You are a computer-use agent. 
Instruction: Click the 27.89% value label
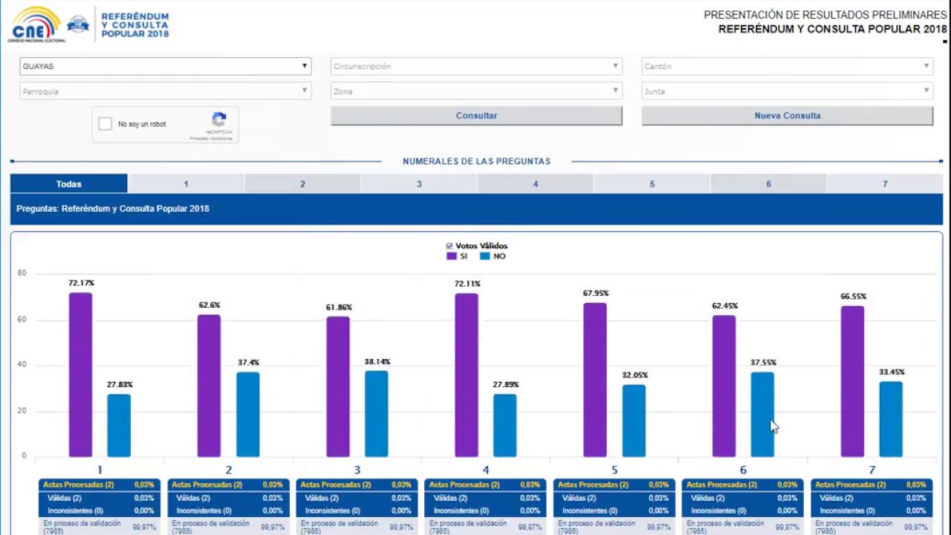pos(505,385)
